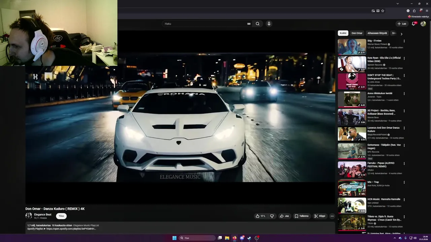Open options menu for Lucenzo And Don Omar video

(404, 128)
